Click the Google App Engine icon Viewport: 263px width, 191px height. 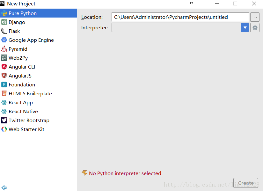click(4, 40)
